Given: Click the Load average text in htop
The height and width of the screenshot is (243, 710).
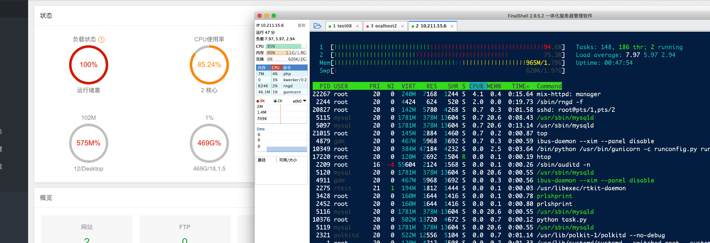Looking at the screenshot, I should tap(626, 55).
